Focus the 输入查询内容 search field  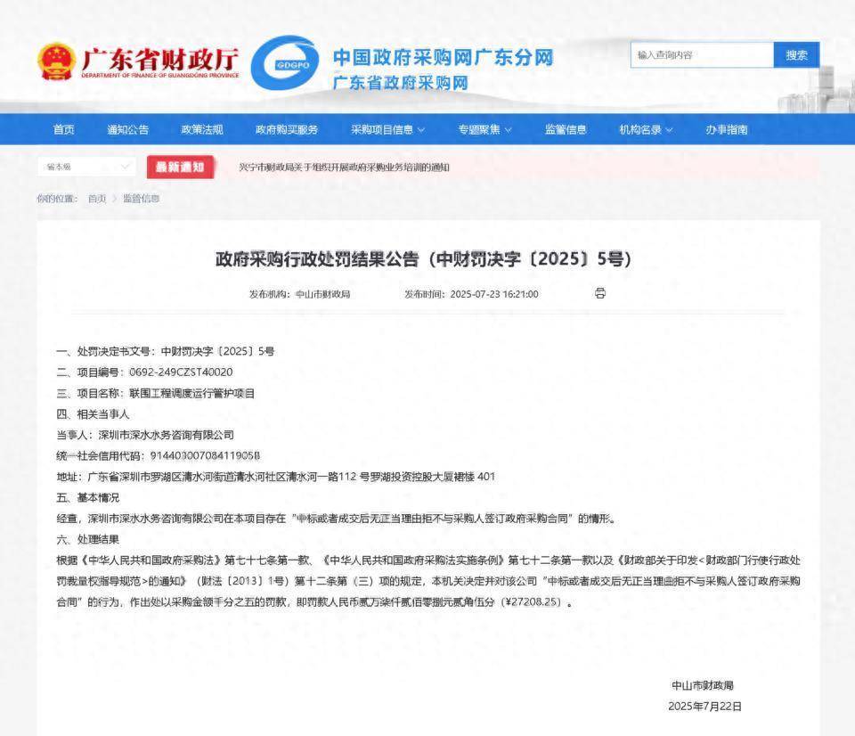(x=702, y=55)
